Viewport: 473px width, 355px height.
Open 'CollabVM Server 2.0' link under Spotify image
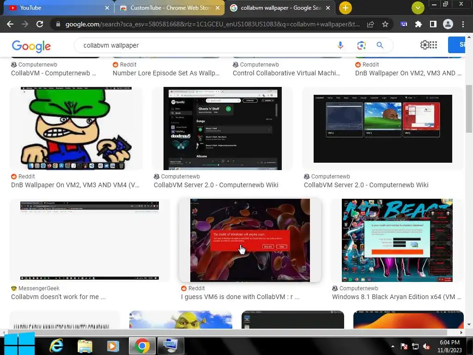(x=216, y=185)
